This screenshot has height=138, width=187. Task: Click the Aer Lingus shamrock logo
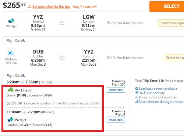pos(11,90)
